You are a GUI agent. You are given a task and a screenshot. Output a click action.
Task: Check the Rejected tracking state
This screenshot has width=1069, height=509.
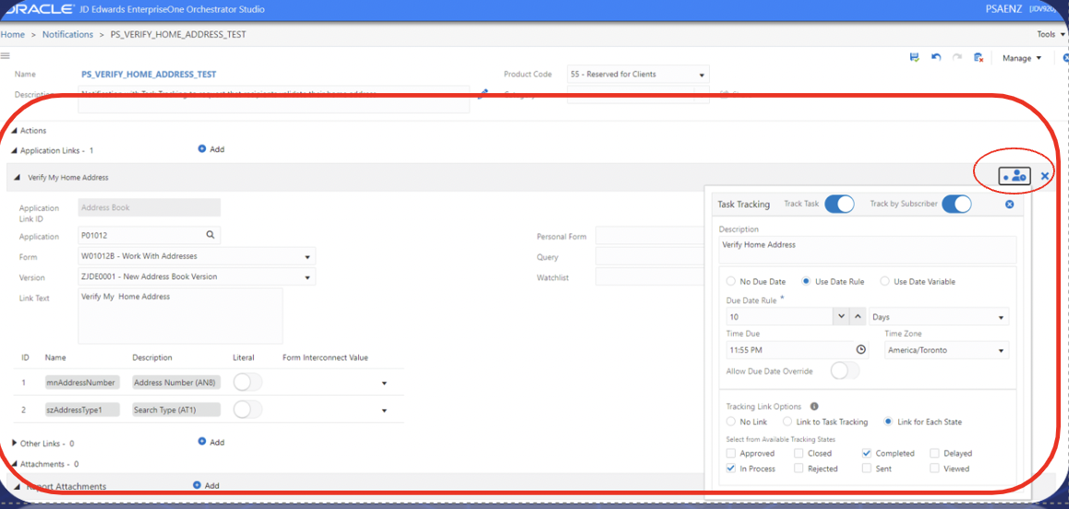[799, 468]
